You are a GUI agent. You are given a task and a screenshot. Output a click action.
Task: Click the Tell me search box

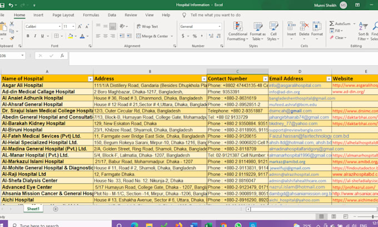pyautogui.click(x=216, y=15)
